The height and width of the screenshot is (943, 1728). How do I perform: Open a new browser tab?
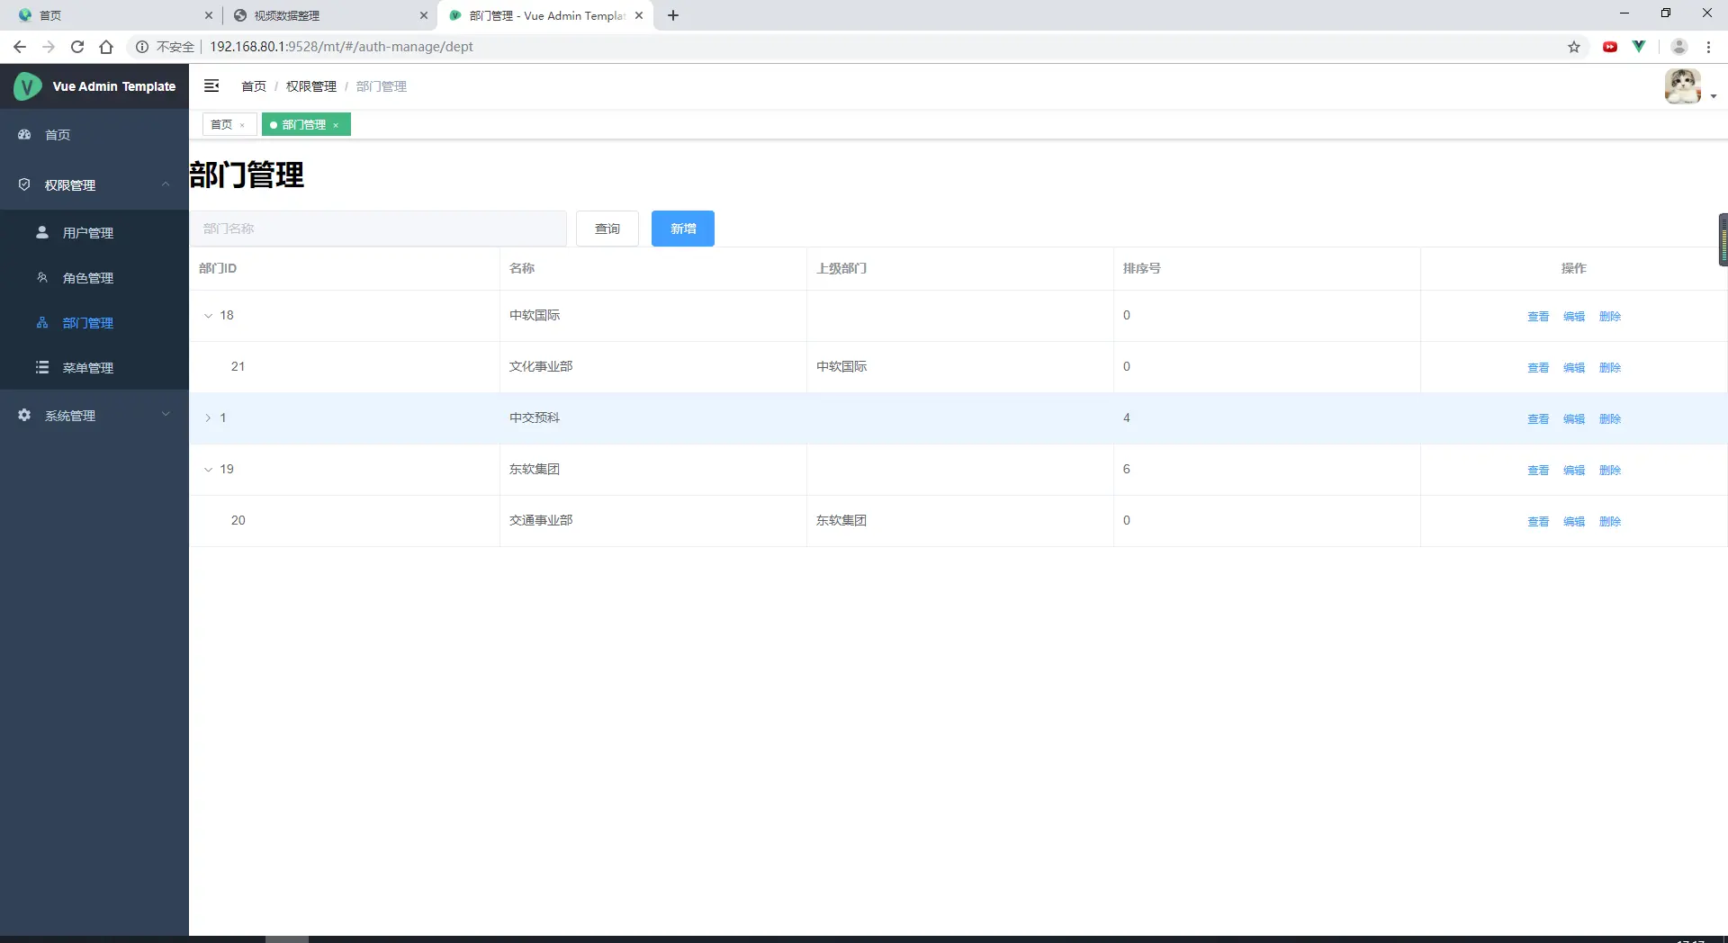[x=673, y=15]
